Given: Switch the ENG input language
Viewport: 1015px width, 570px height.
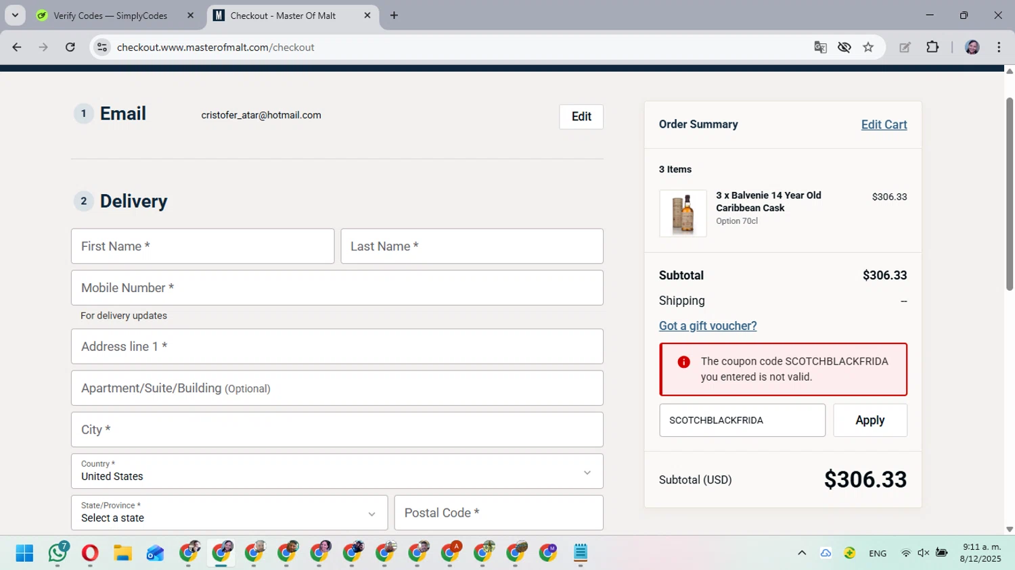Looking at the screenshot, I should [878, 553].
